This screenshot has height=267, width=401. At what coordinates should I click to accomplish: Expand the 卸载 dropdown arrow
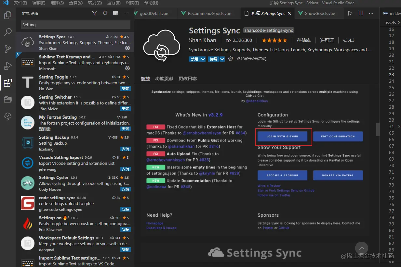222,59
